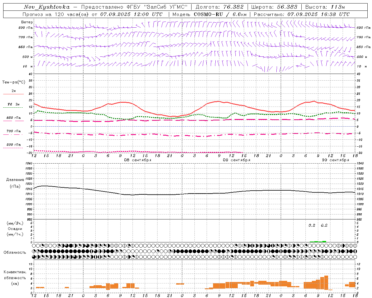This screenshot has width=372, height=298.
Task: Click the Тем-ра(°C) axis title
Action: (x=14, y=82)
